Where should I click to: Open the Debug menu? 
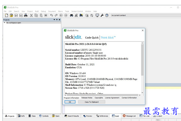click(43, 11)
